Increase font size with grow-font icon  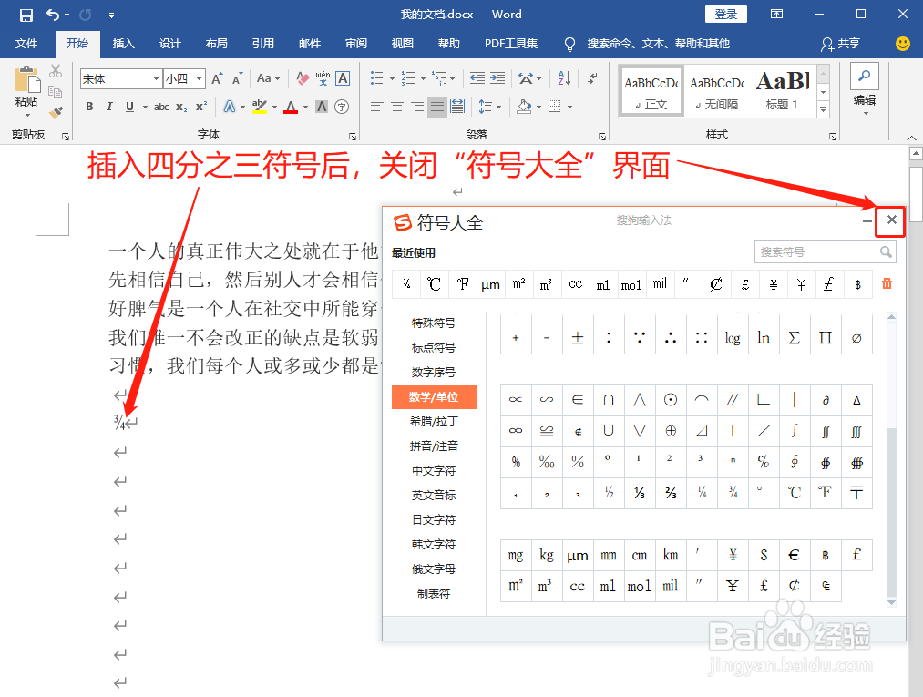point(217,78)
